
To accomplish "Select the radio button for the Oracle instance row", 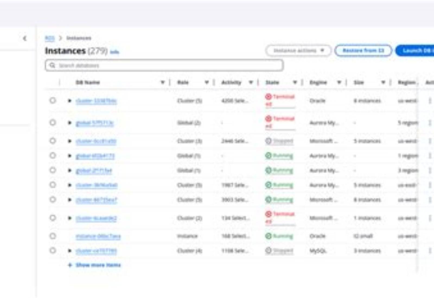I will [53, 236].
